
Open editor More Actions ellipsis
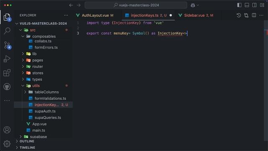[x=261, y=16]
